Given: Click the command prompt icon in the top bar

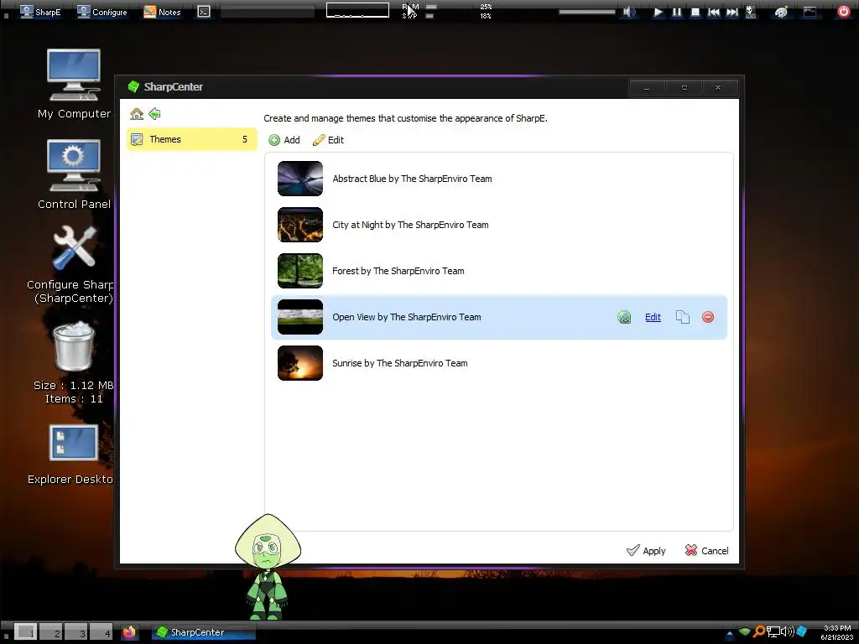Looking at the screenshot, I should click(204, 12).
